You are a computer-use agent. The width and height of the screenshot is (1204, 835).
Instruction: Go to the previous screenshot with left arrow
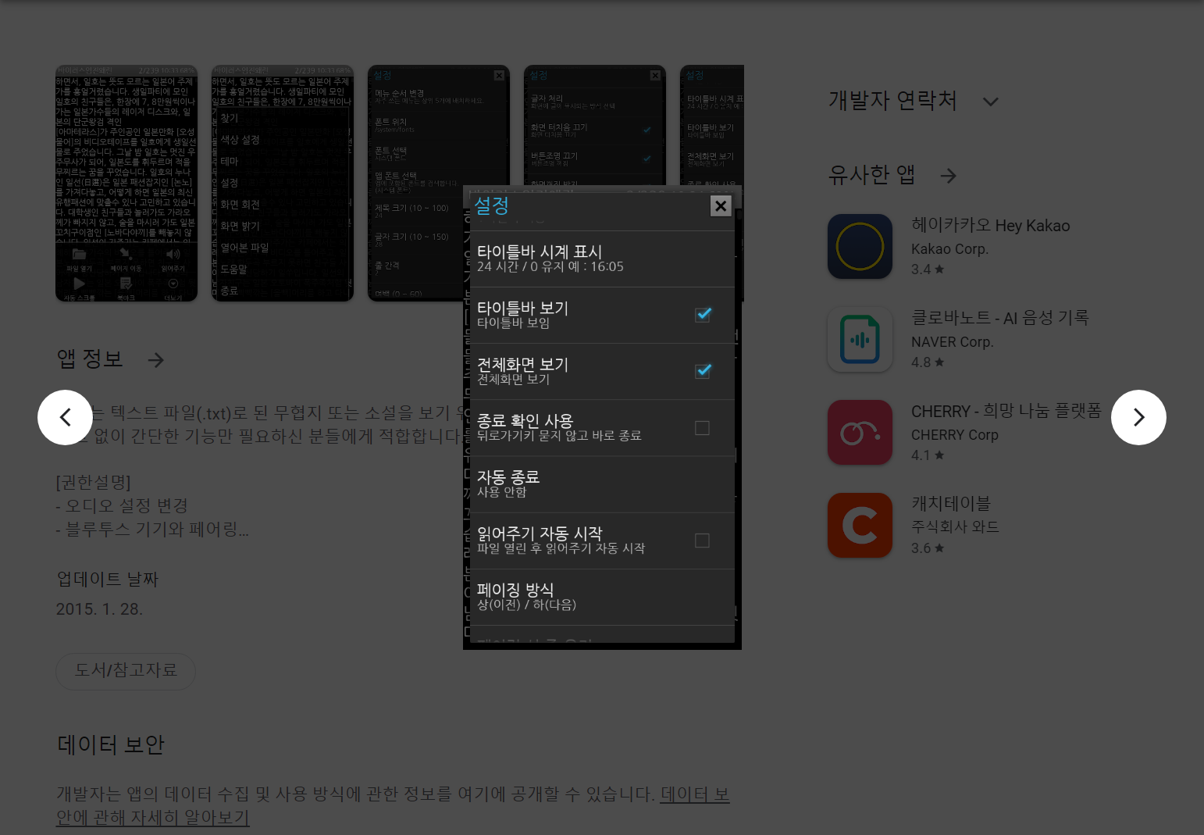click(65, 417)
